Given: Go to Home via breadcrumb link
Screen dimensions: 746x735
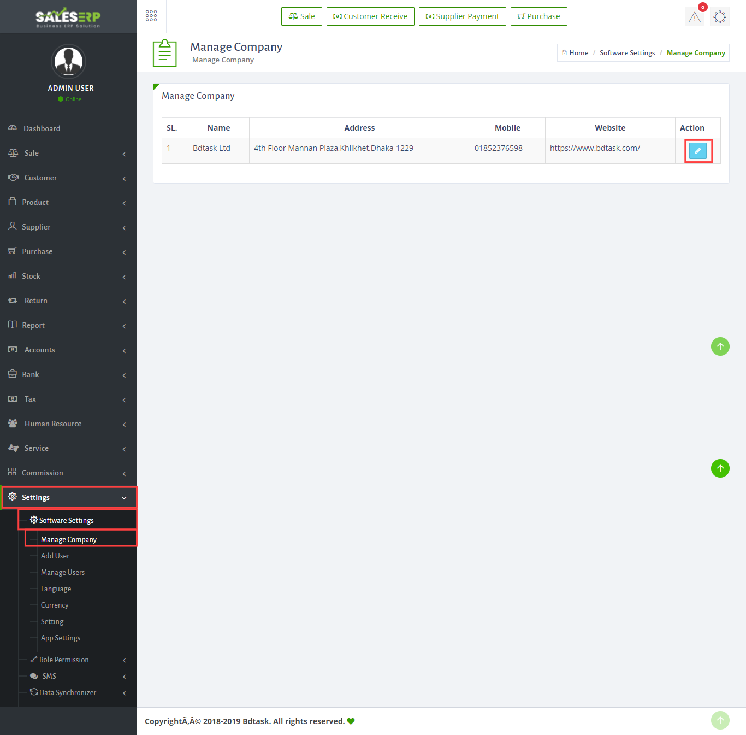Looking at the screenshot, I should [578, 53].
